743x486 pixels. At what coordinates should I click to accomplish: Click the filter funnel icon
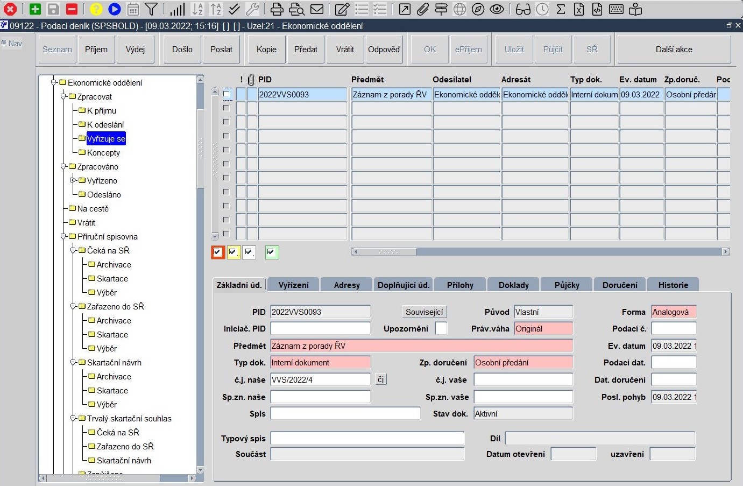tap(152, 9)
